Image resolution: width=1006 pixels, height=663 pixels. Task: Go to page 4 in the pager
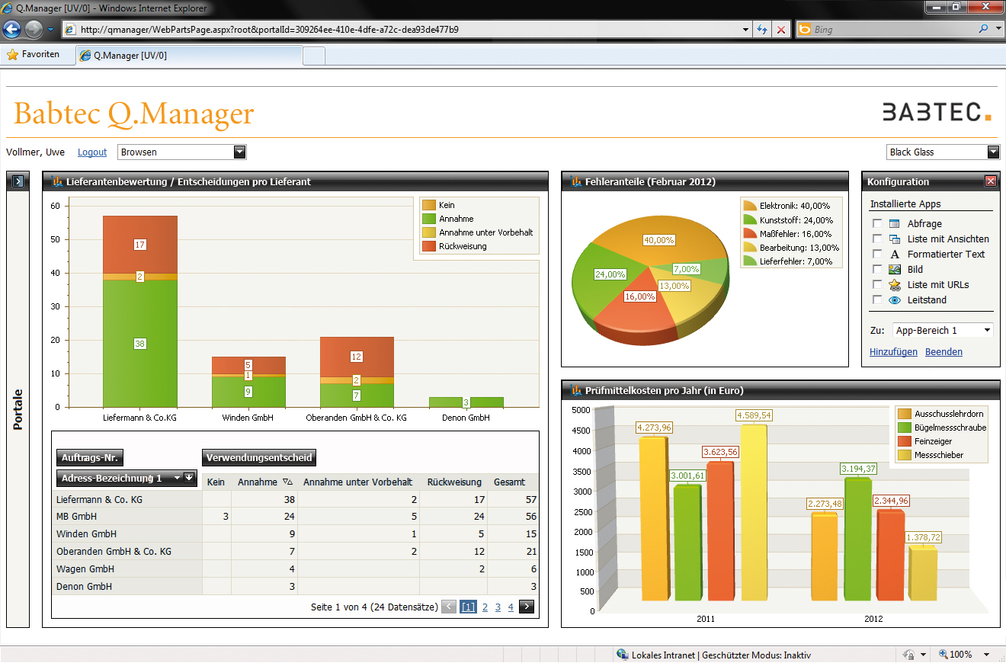511,607
